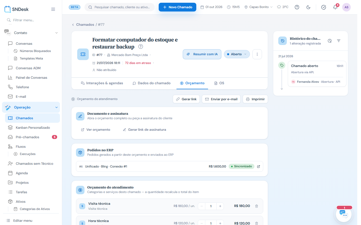Click Enviar por e-mail button
The width and height of the screenshot is (361, 225).
coord(221,99)
